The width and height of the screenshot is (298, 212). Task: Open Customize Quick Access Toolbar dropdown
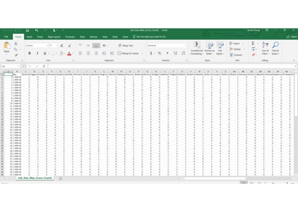point(63,30)
